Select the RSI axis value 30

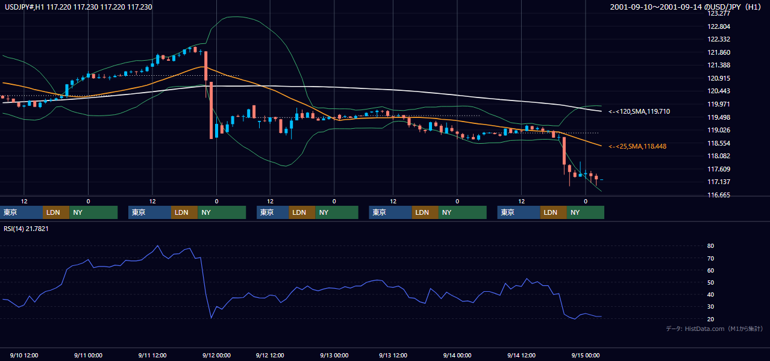point(711,307)
